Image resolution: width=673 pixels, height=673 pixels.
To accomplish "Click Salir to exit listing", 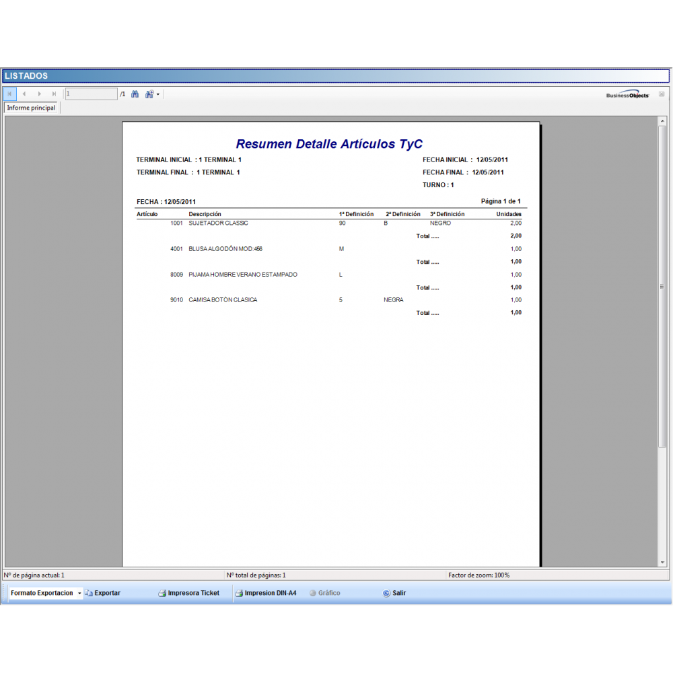I will (x=394, y=593).
